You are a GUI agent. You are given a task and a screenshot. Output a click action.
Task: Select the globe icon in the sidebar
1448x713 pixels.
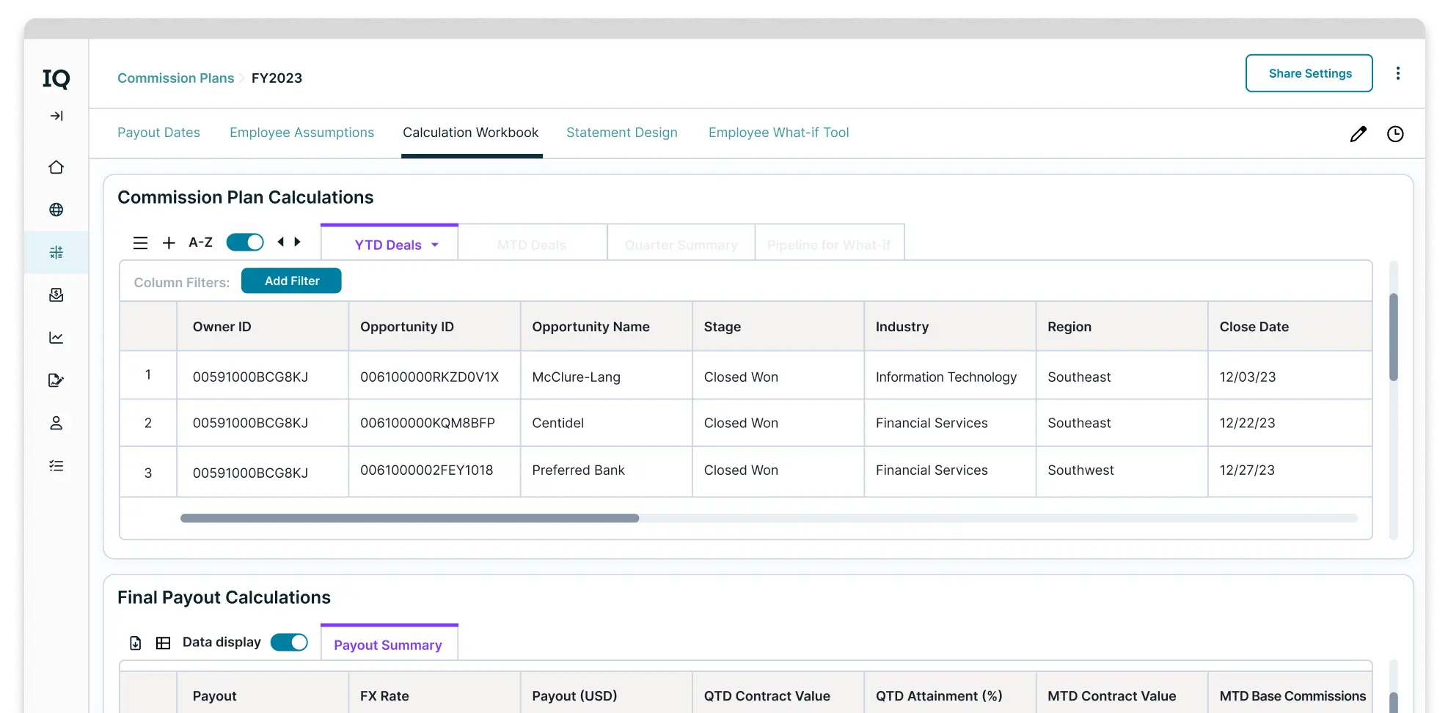pos(56,210)
